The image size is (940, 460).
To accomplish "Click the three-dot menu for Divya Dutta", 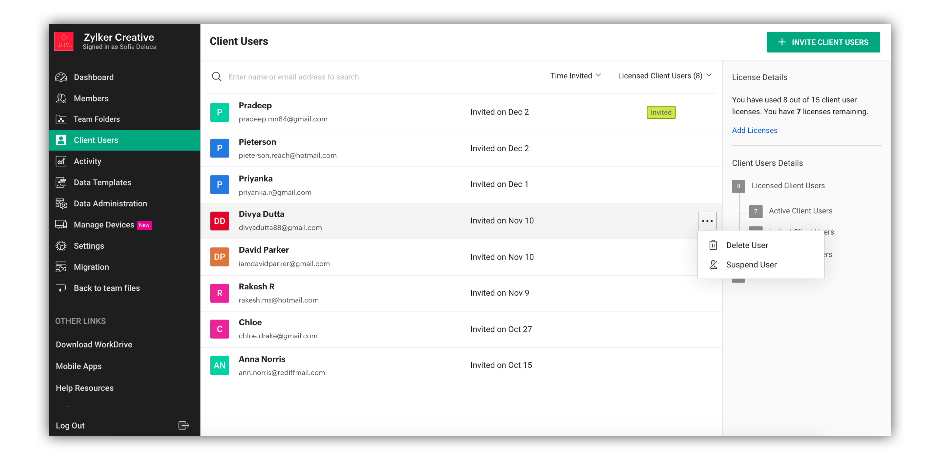I will (707, 221).
